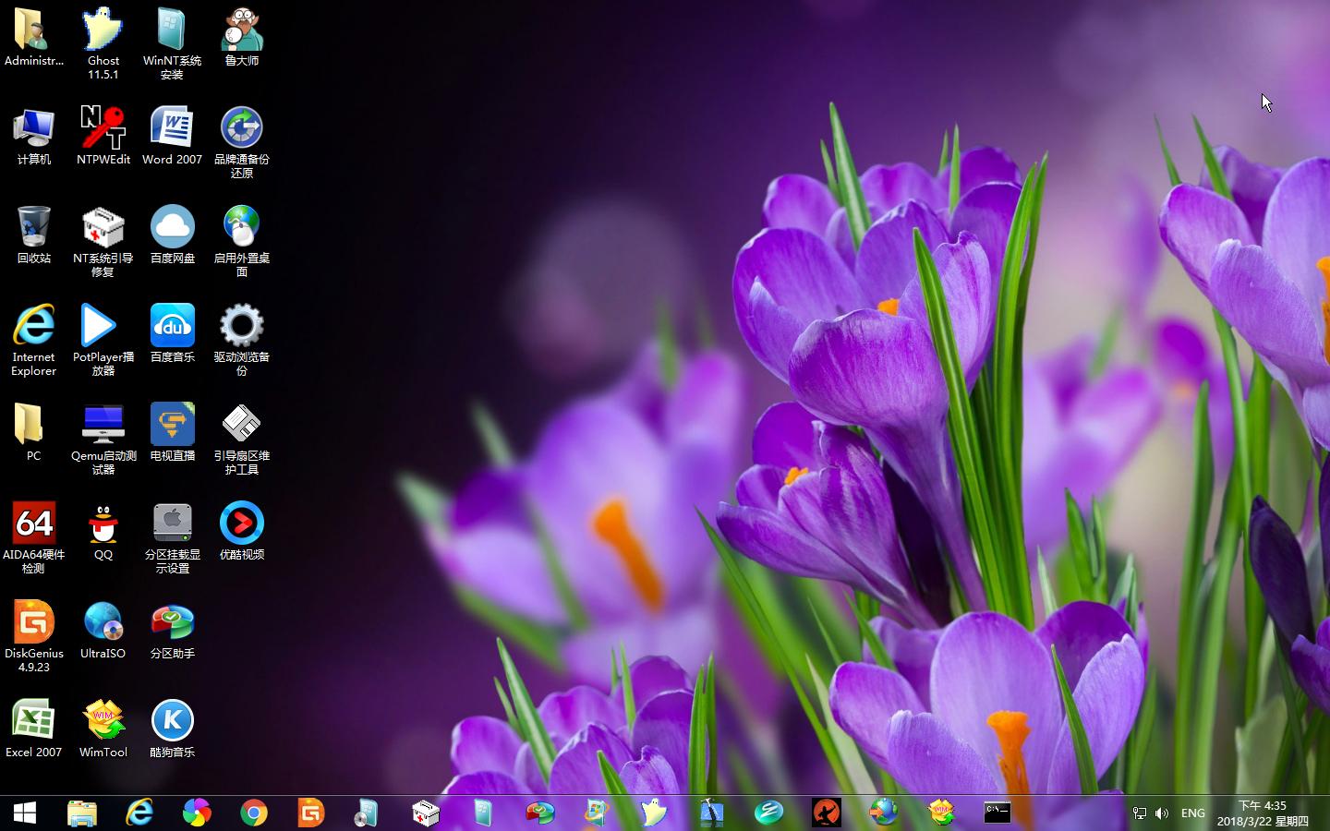Open DiskGenius 4.9.23 desktop icon

[x=34, y=636]
